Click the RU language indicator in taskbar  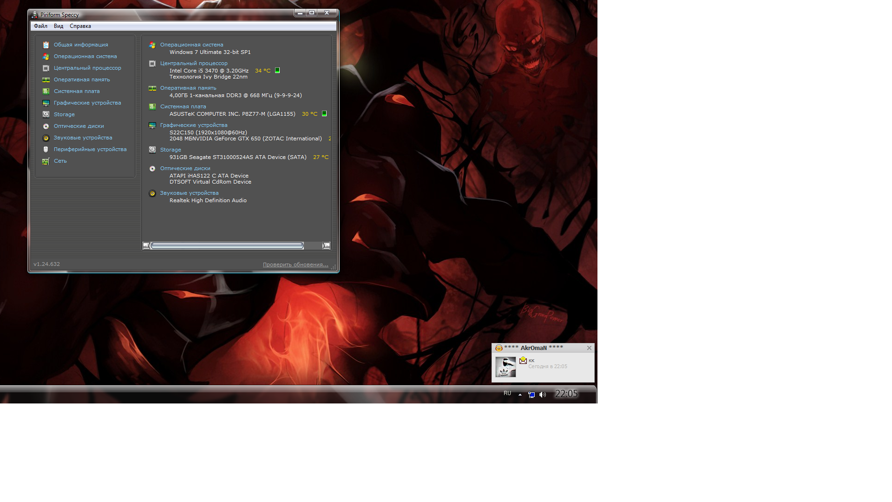[x=507, y=393]
